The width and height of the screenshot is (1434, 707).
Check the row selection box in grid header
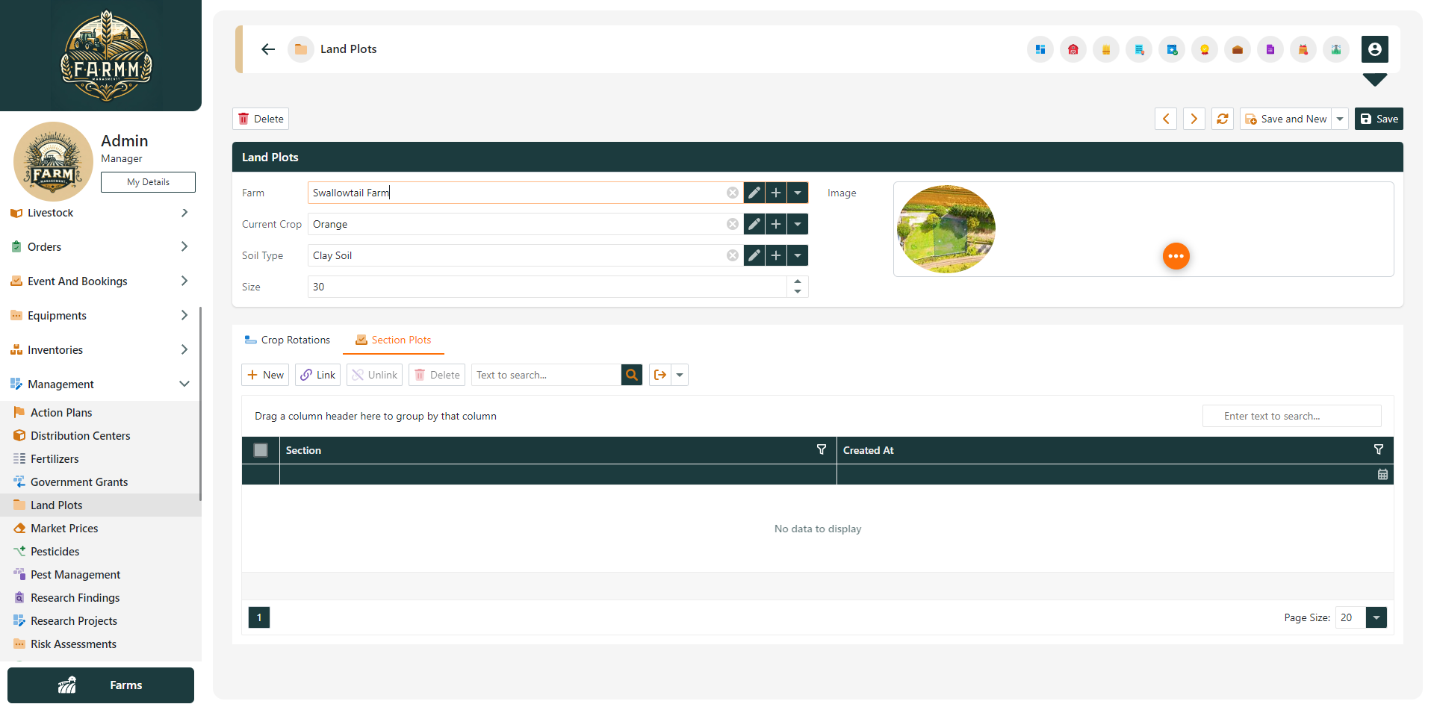pos(260,450)
